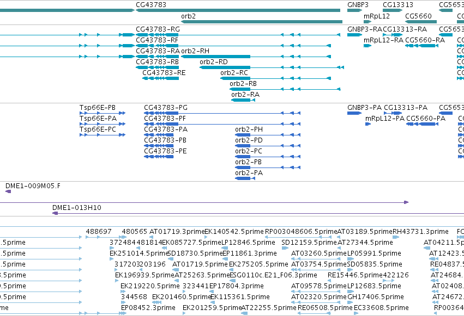464x316 pixels.
Task: Click protein Tsp66E-PA
Action: pyautogui.click(x=98, y=119)
